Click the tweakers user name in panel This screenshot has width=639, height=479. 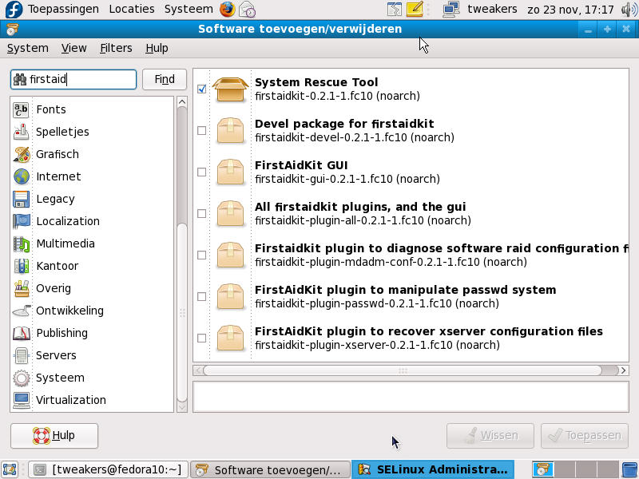(x=492, y=9)
